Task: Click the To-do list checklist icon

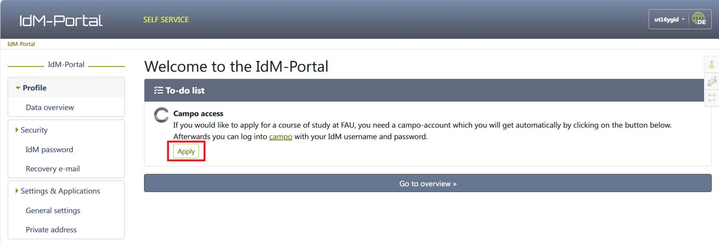Action: tap(159, 91)
